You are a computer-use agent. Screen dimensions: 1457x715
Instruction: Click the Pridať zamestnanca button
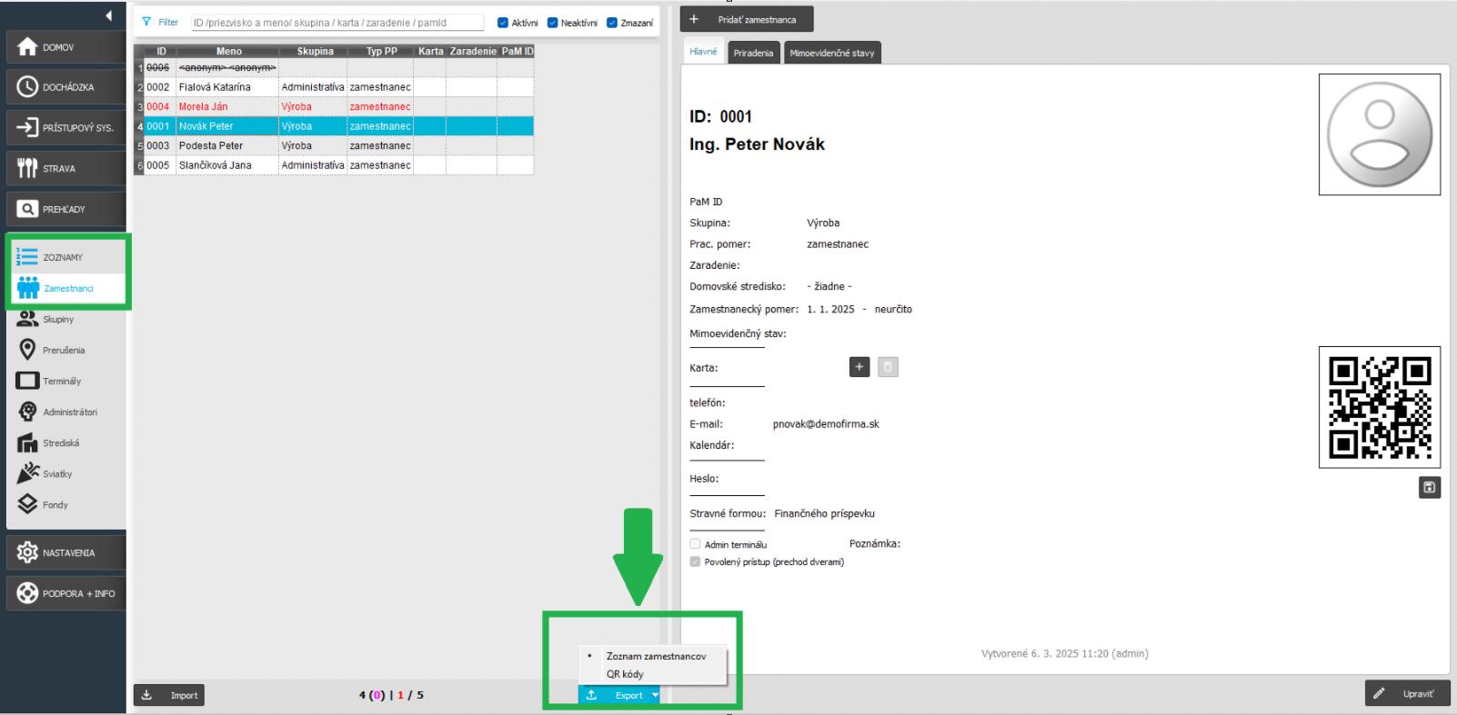click(747, 19)
